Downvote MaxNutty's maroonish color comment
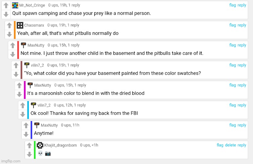Image resolution: width=253 pixels, height=164 pixels. [x=19, y=94]
